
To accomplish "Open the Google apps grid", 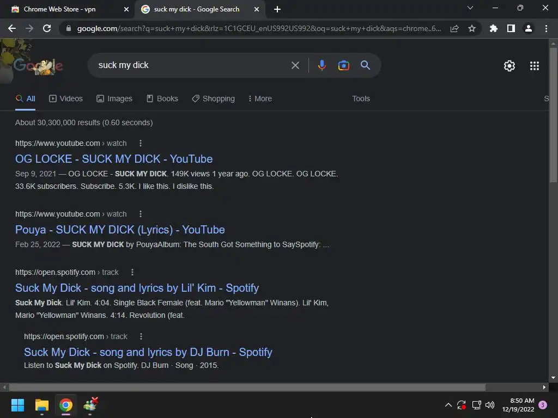I will 535,66.
